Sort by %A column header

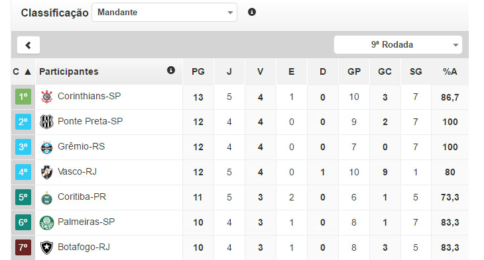450,71
